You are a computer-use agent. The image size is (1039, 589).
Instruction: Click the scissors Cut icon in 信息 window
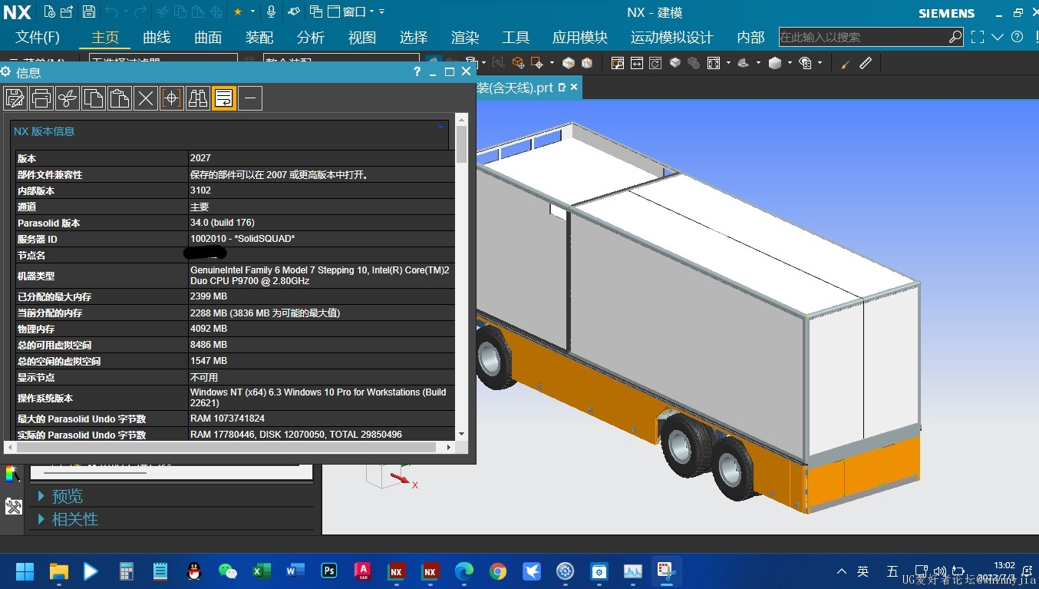click(x=68, y=98)
